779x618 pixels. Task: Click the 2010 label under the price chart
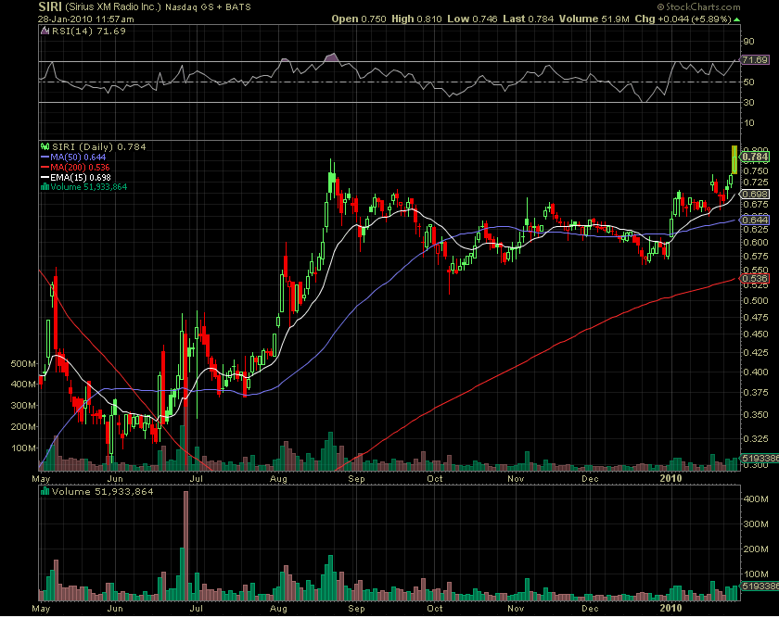coord(670,478)
